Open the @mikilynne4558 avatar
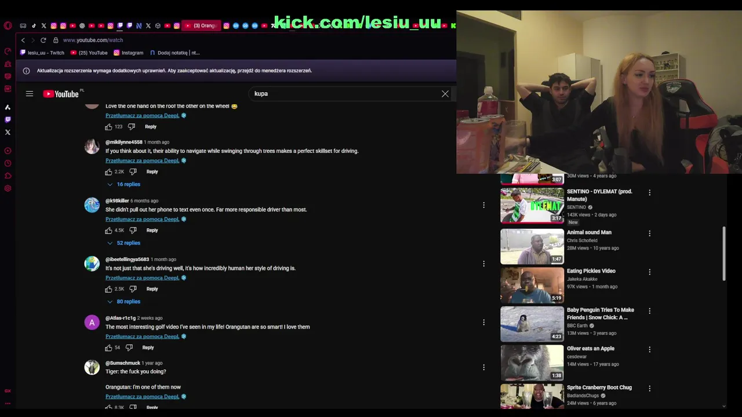This screenshot has height=417, width=742. [x=92, y=147]
